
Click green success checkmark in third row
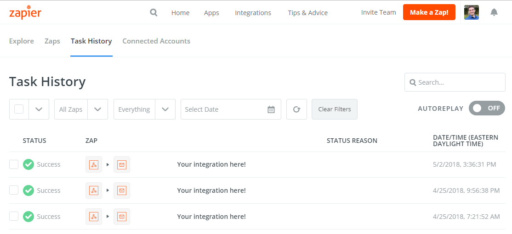pyautogui.click(x=28, y=217)
